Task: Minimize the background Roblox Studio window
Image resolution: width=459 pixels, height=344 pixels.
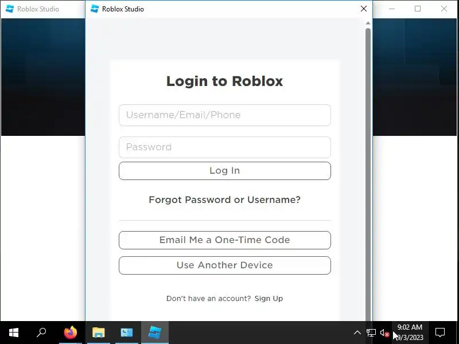Action: coord(392,9)
